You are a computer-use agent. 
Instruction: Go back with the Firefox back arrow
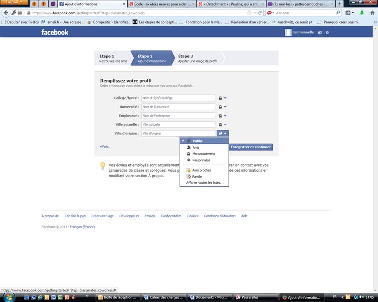[x=6, y=13]
